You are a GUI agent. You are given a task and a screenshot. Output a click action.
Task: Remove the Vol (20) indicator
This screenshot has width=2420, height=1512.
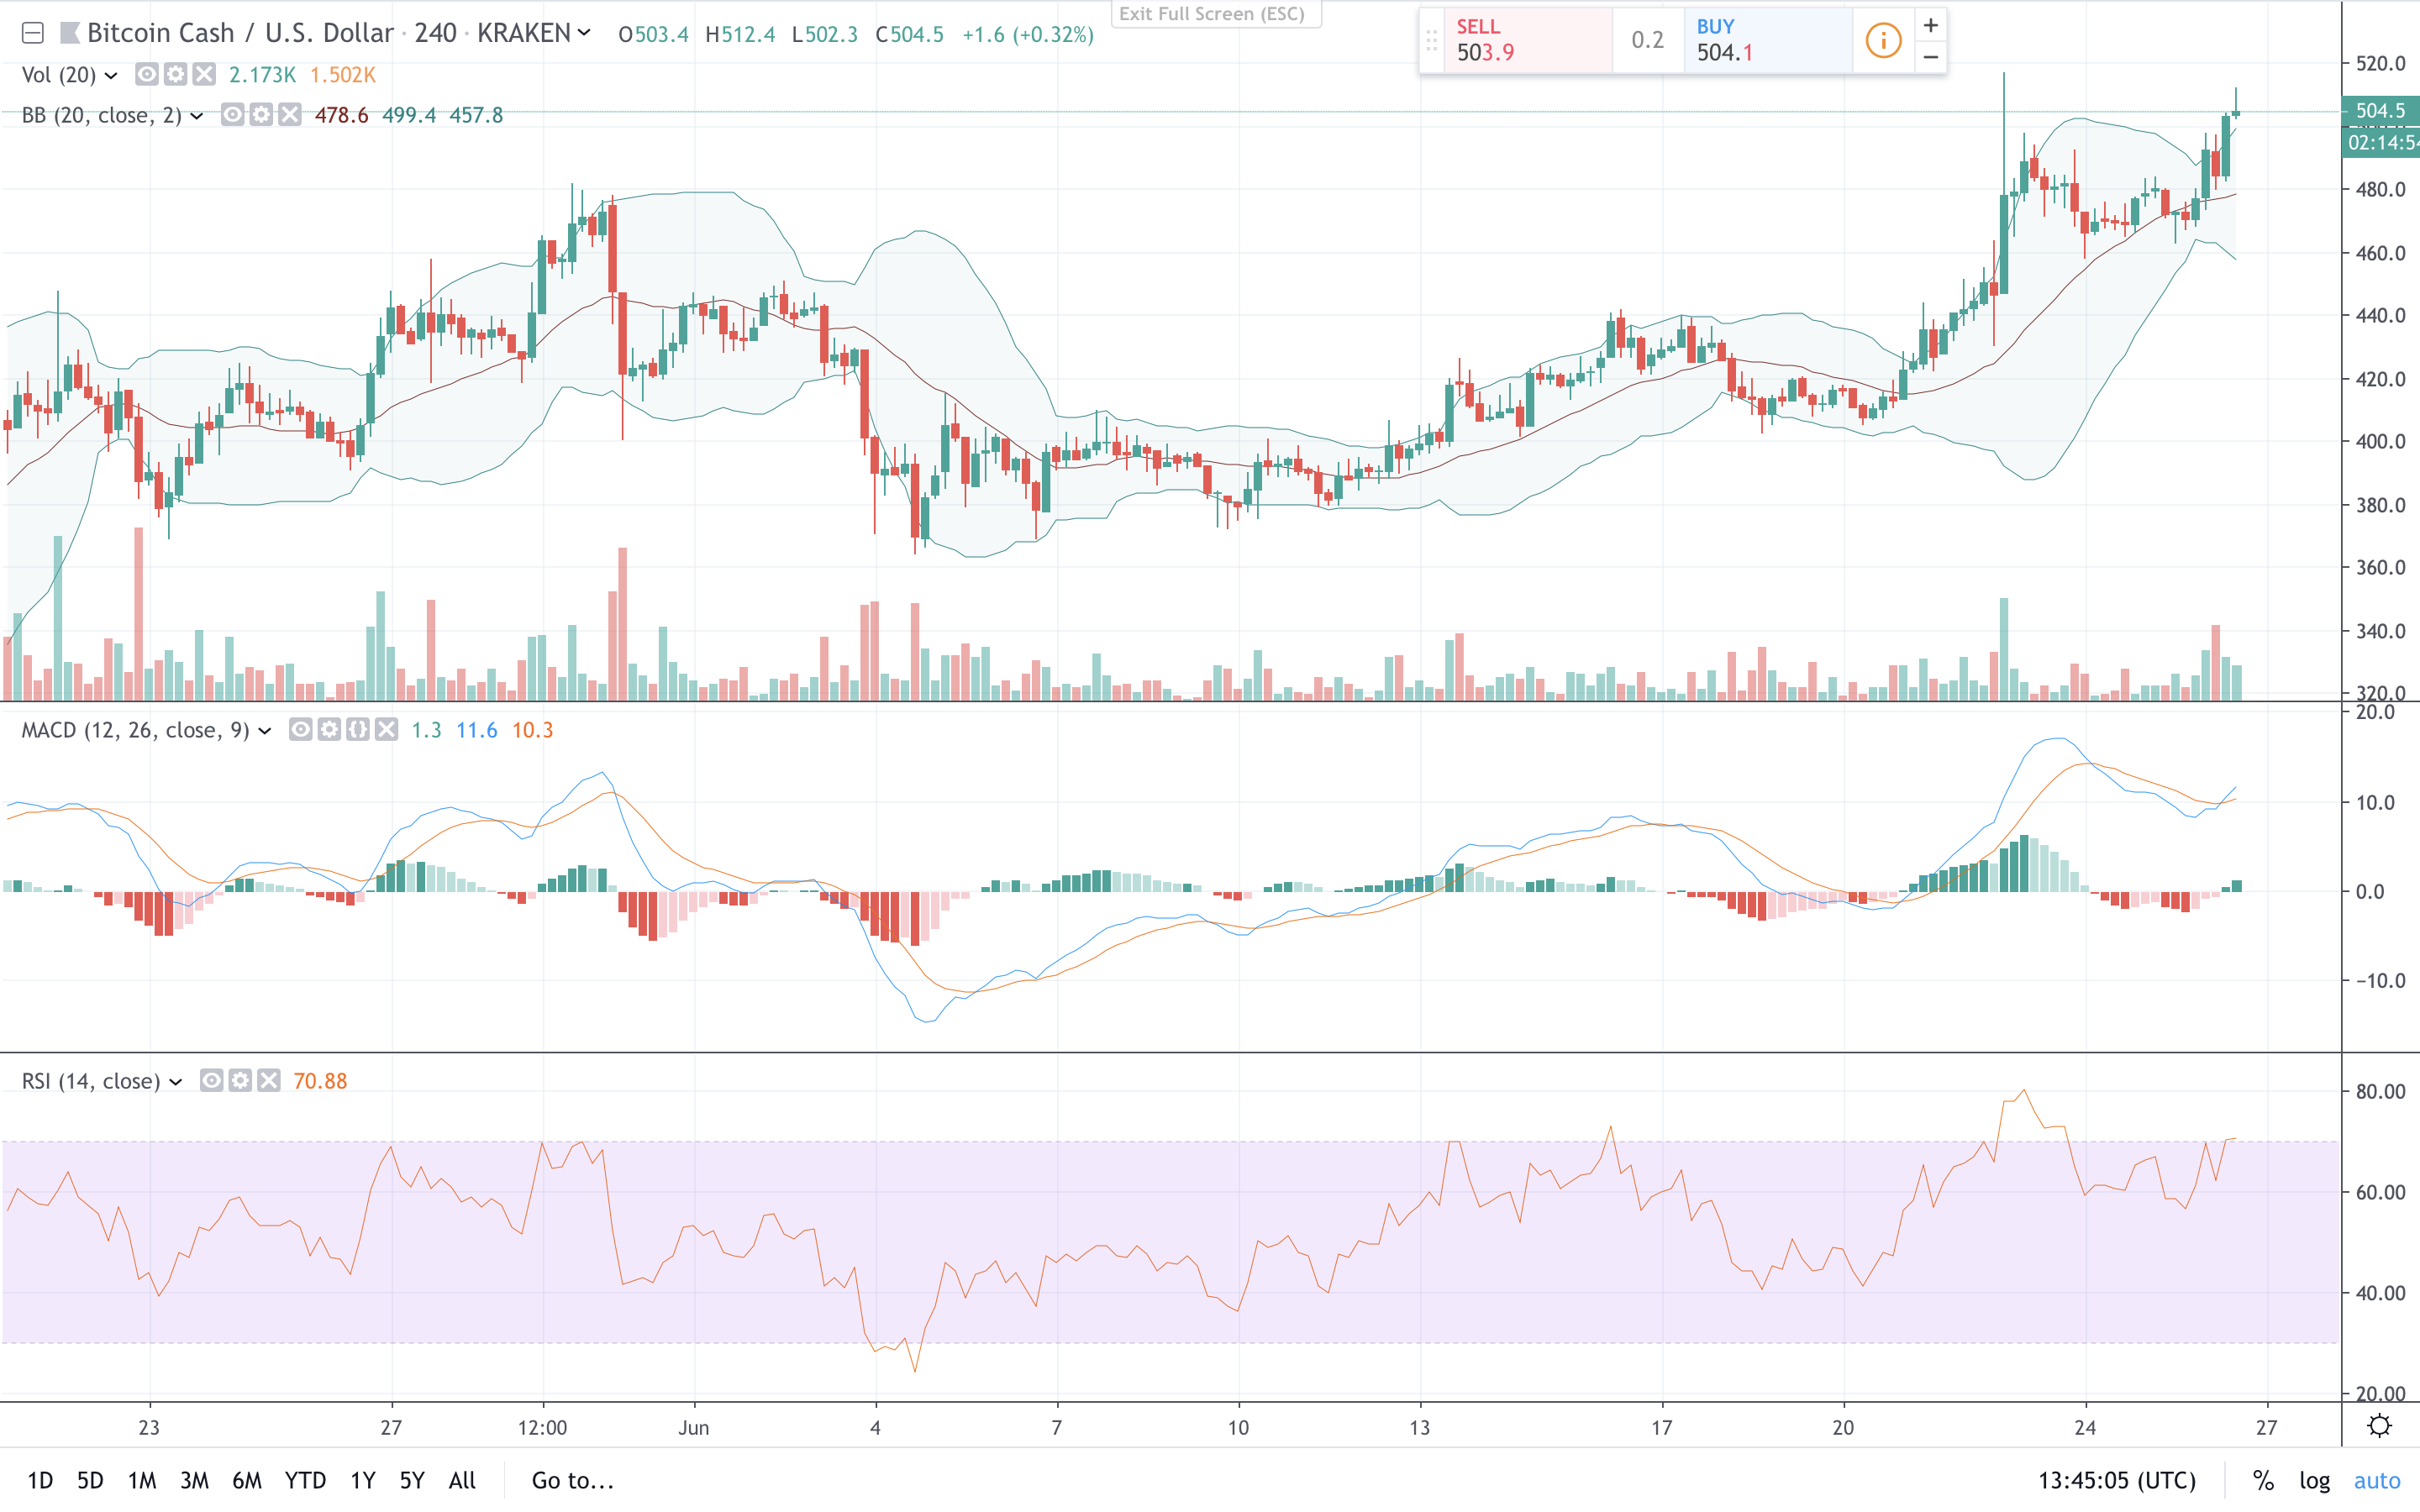coord(204,74)
